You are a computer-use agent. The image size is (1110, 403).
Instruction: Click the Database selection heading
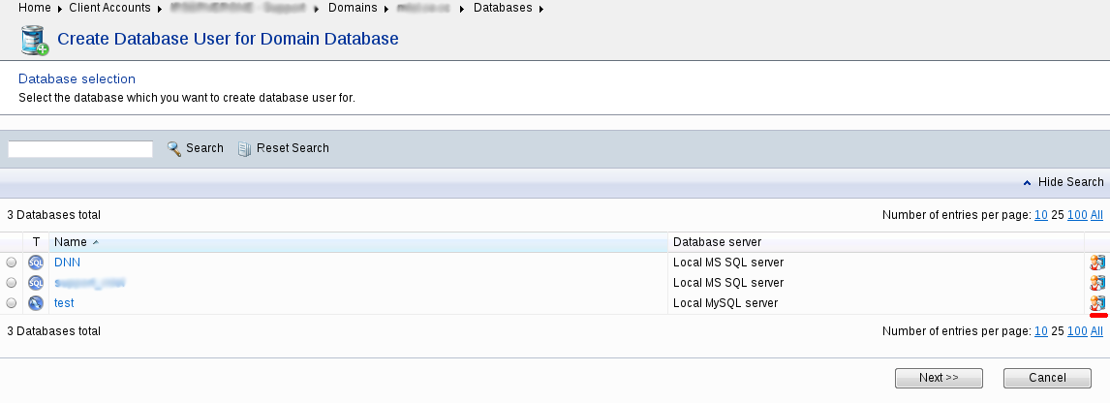[x=77, y=78]
